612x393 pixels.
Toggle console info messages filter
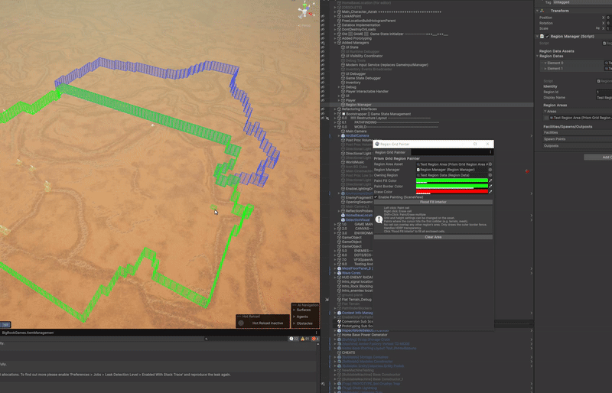[291, 339]
